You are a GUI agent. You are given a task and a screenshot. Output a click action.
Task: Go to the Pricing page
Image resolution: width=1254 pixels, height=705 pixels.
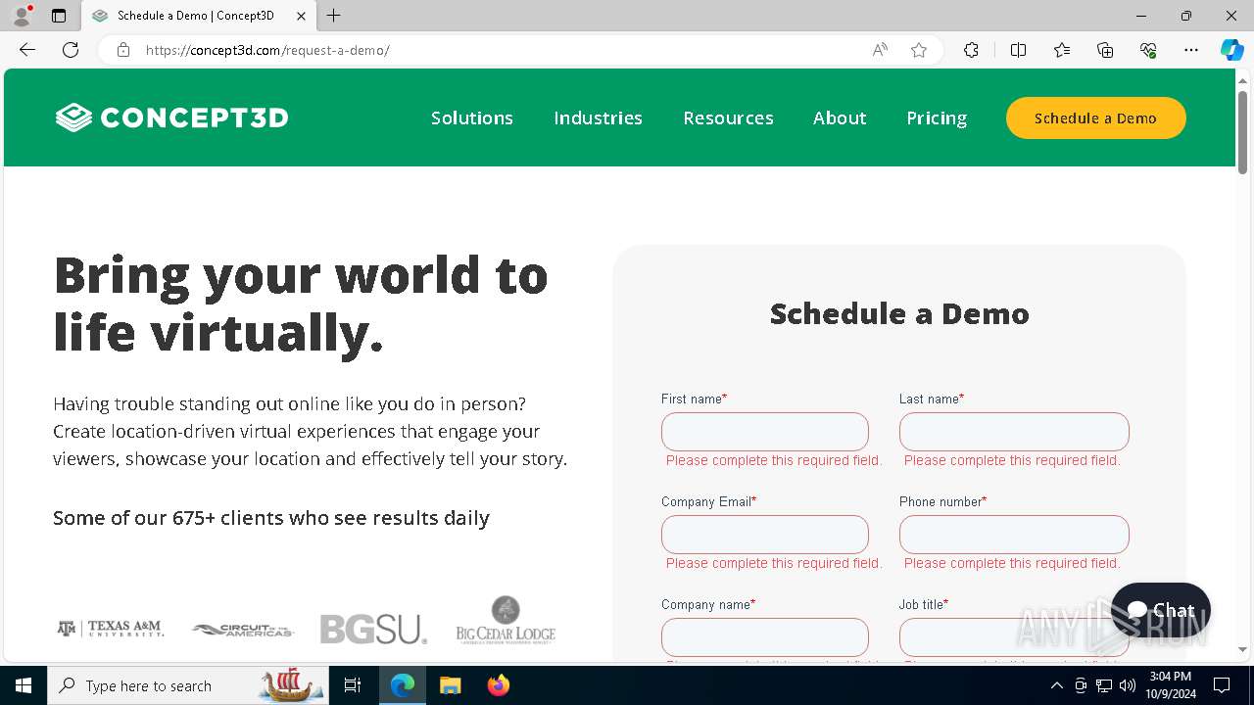coord(937,117)
